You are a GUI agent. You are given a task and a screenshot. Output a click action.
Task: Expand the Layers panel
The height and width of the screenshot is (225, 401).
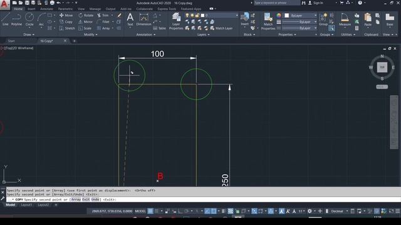coord(203,34)
